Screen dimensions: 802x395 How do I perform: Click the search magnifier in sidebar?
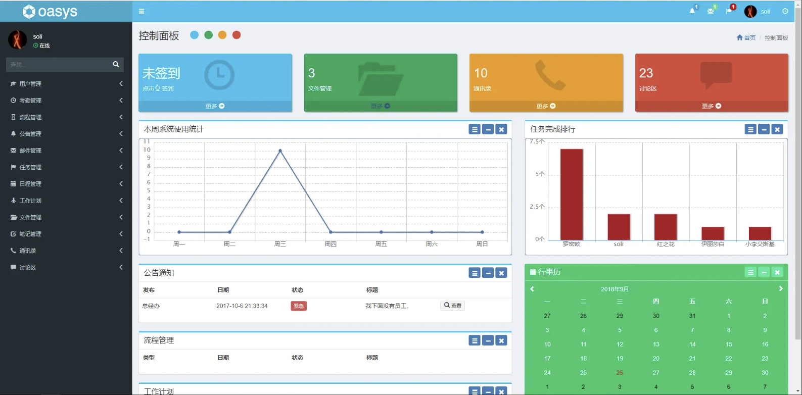(x=116, y=64)
